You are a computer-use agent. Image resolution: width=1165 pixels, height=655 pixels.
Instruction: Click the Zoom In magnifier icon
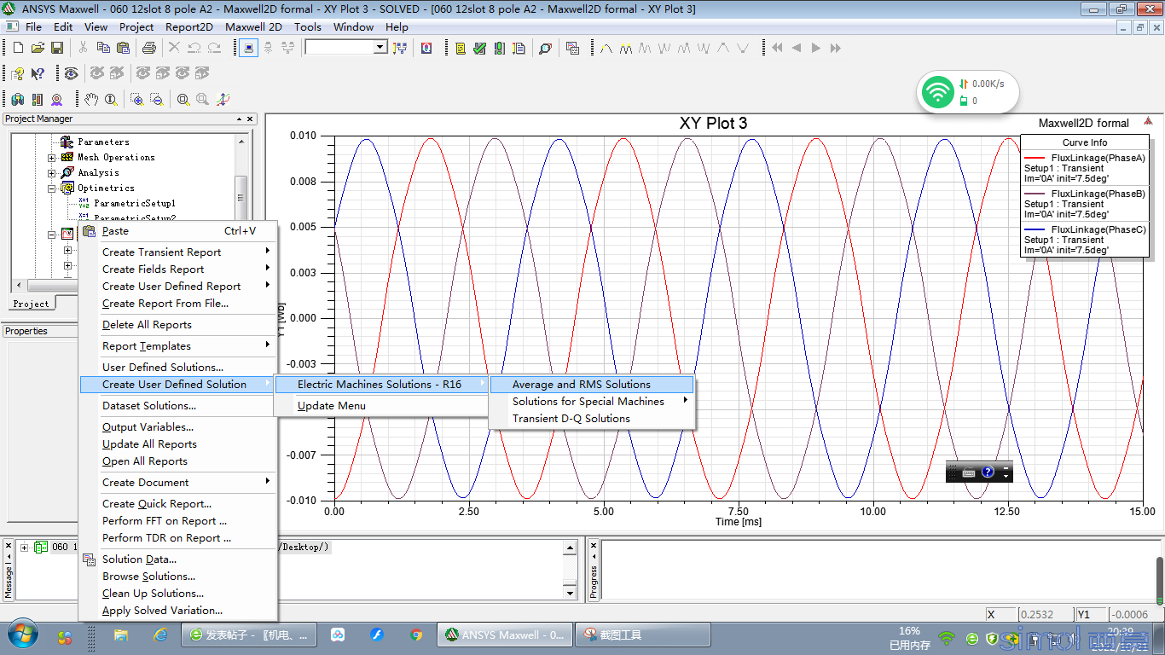[137, 99]
